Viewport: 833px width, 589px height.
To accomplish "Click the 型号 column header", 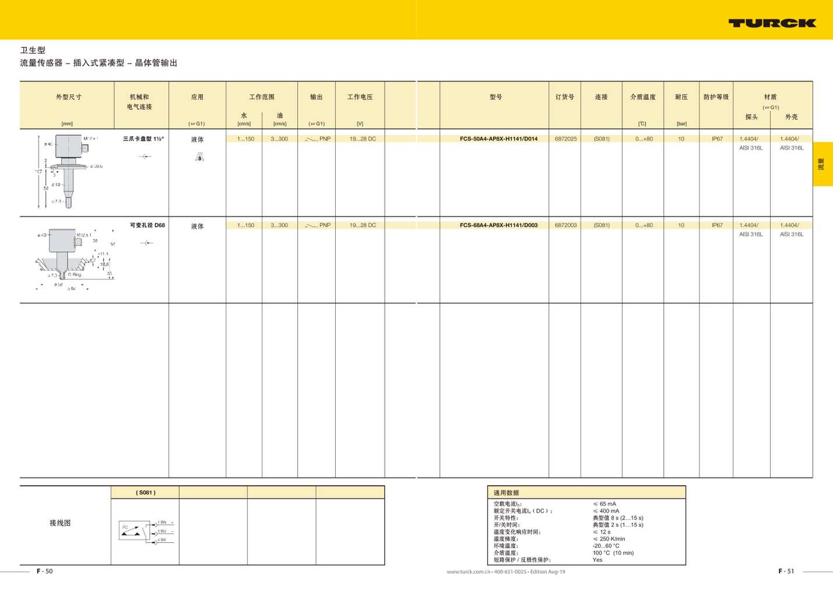I will [x=495, y=97].
